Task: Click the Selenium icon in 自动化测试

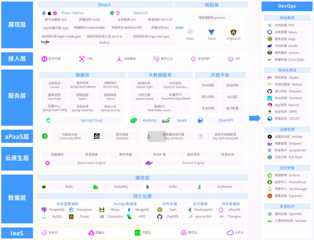Action: (270, 98)
